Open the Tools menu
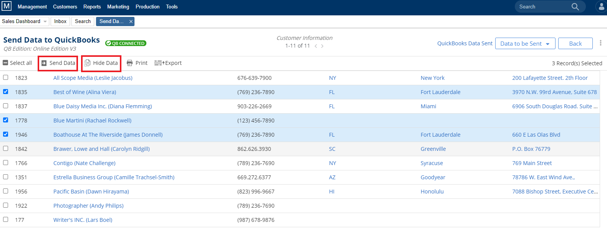The width and height of the screenshot is (607, 228). 172,7
